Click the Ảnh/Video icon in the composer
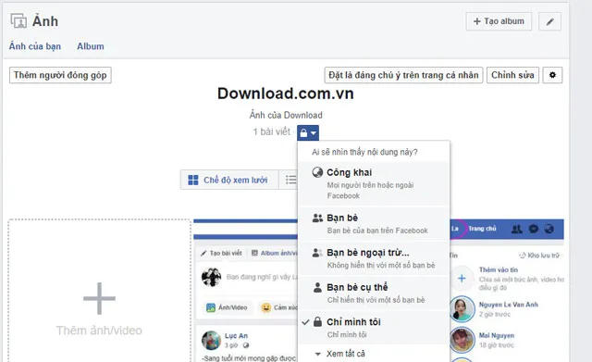The height and width of the screenshot is (362, 592). (211, 307)
